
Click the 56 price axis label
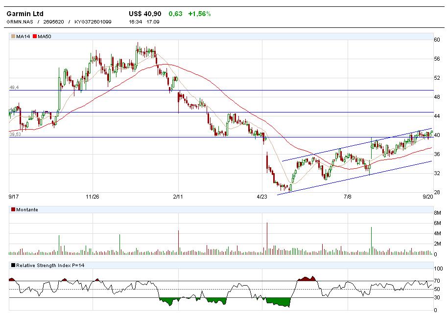(x=437, y=59)
